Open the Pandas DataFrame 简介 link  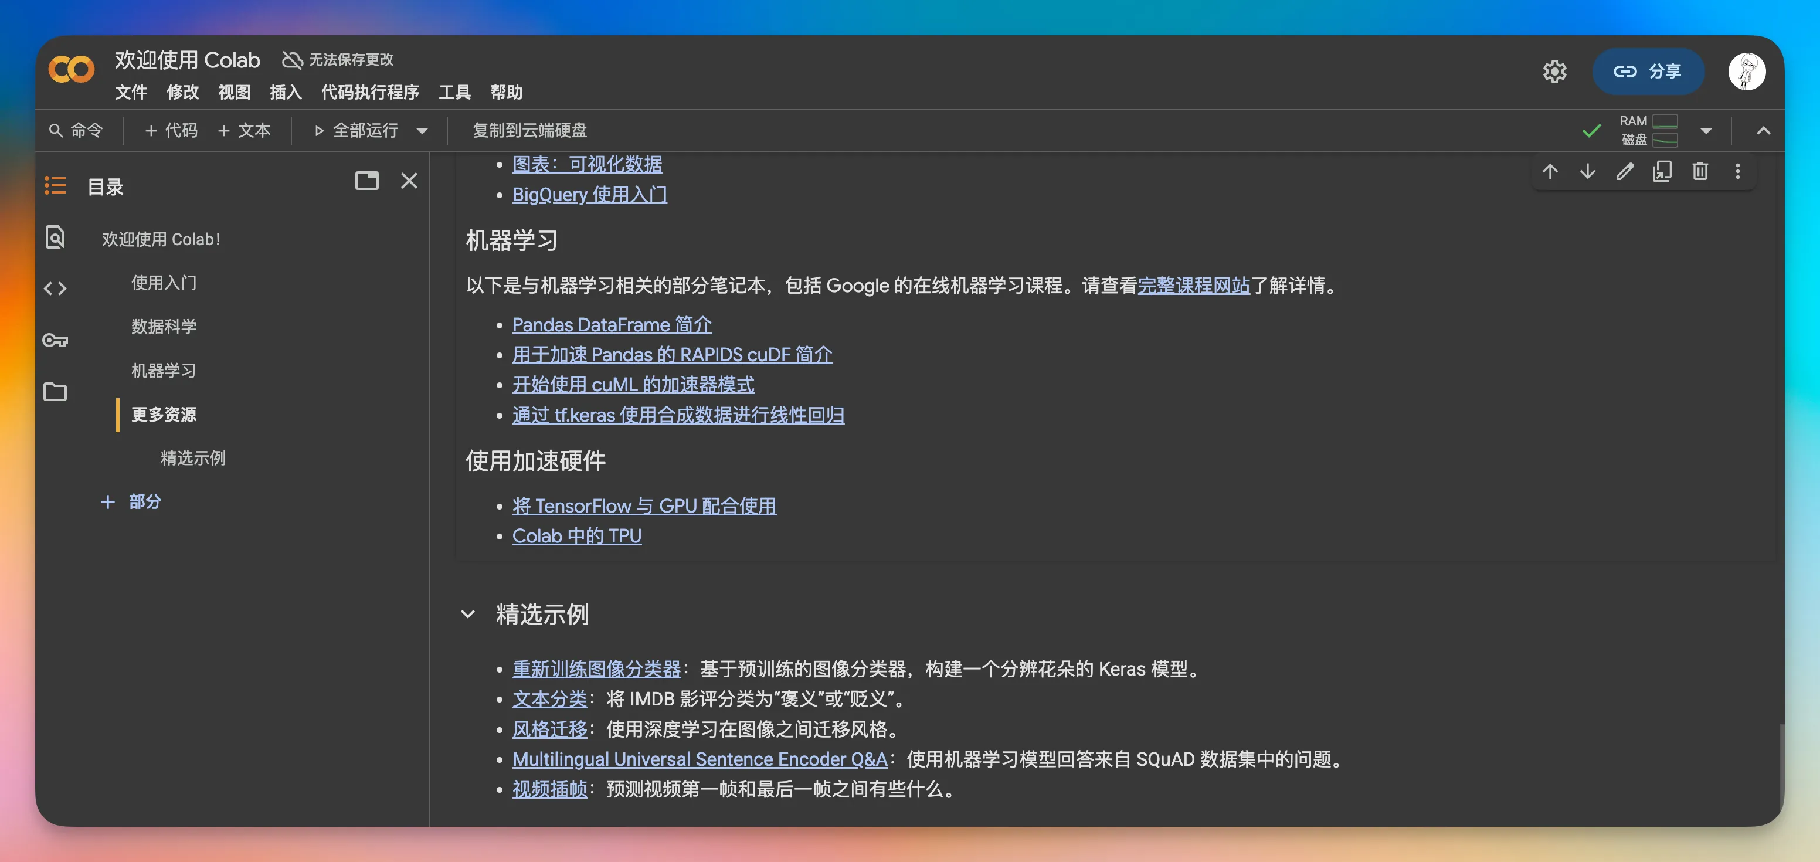pyautogui.click(x=611, y=325)
